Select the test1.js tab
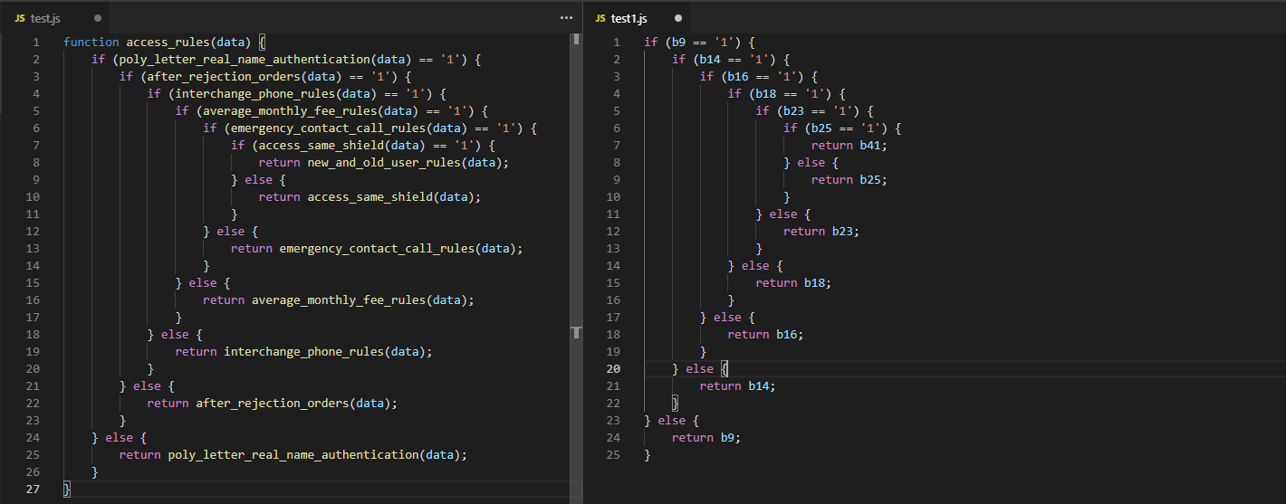 coord(629,18)
